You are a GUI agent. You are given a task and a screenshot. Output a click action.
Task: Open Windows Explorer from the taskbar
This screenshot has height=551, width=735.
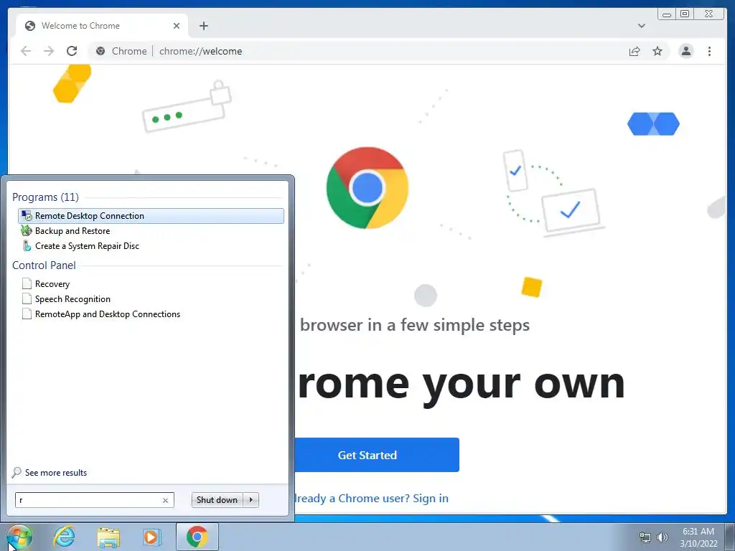(x=108, y=537)
